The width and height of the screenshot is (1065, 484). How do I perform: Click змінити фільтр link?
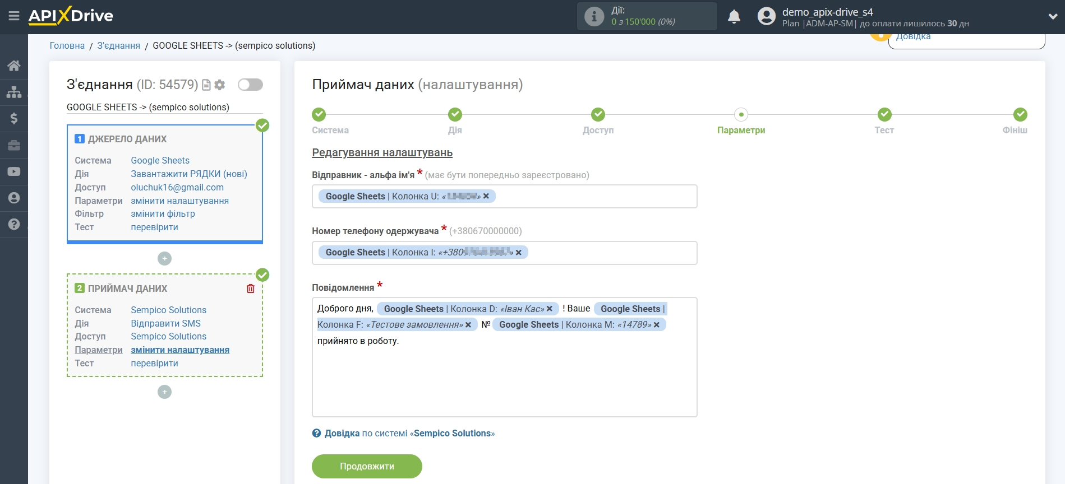click(x=163, y=213)
